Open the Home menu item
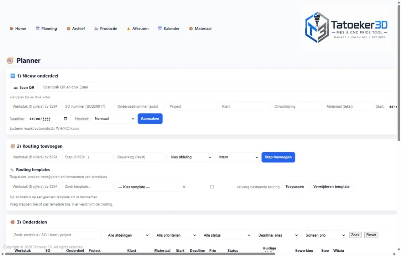This screenshot has width=401, height=256. click(18, 28)
